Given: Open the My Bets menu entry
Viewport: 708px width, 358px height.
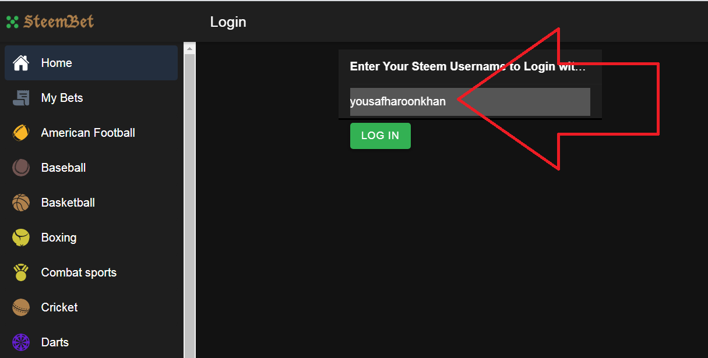Looking at the screenshot, I should click(x=91, y=98).
